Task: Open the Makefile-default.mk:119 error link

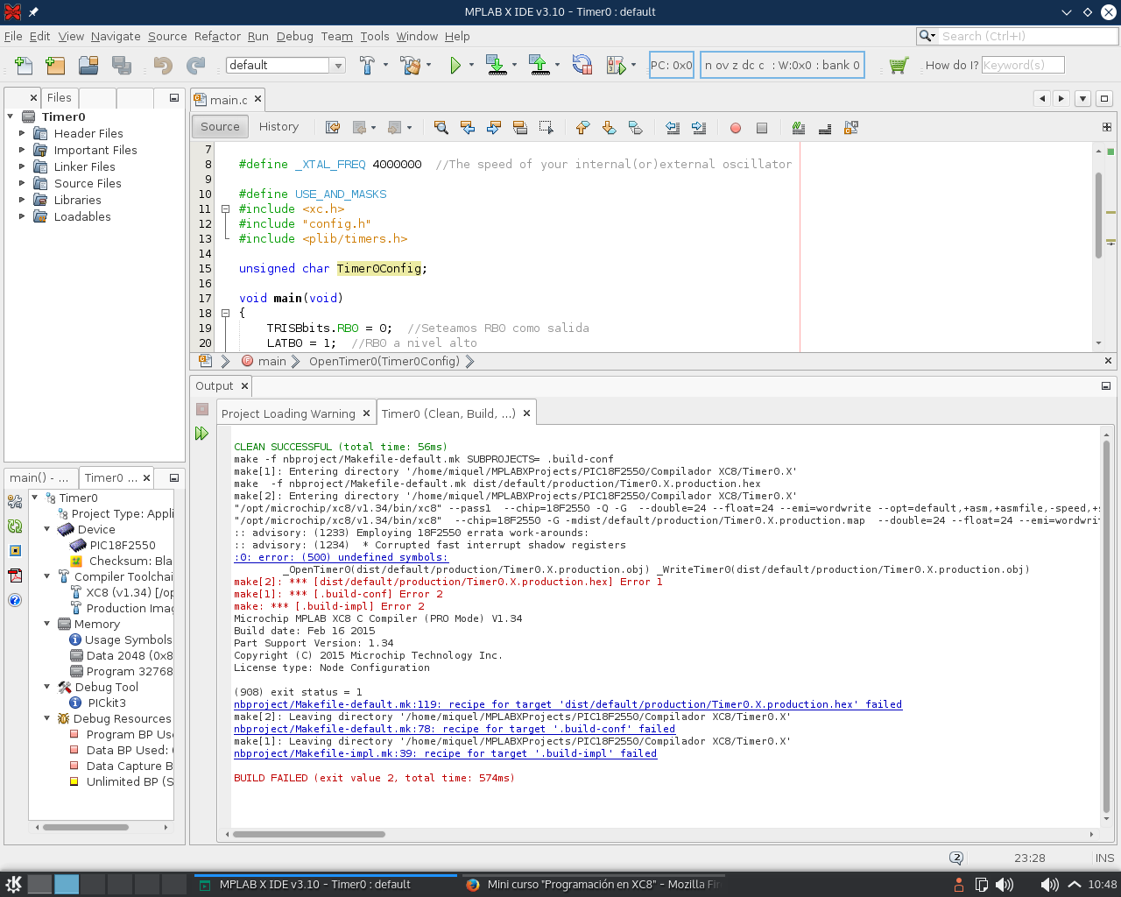Action: coord(568,704)
